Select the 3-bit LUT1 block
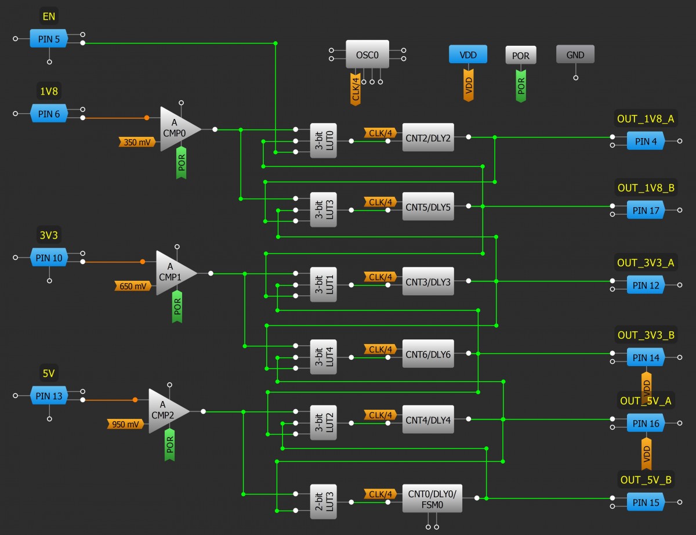The image size is (696, 535). click(x=323, y=284)
